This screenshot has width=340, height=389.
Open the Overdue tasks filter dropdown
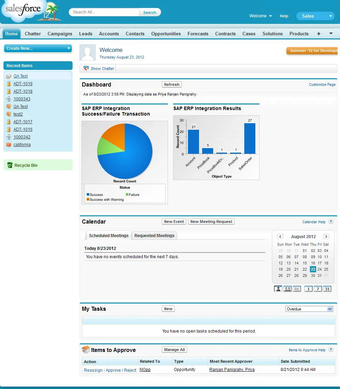point(309,309)
